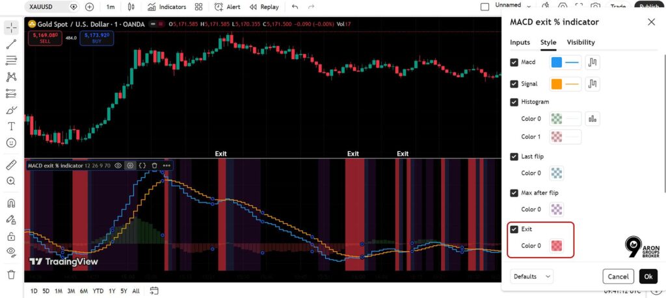666x298 pixels.
Task: Remove the MACD exit indicator via trash
Action: point(155,166)
